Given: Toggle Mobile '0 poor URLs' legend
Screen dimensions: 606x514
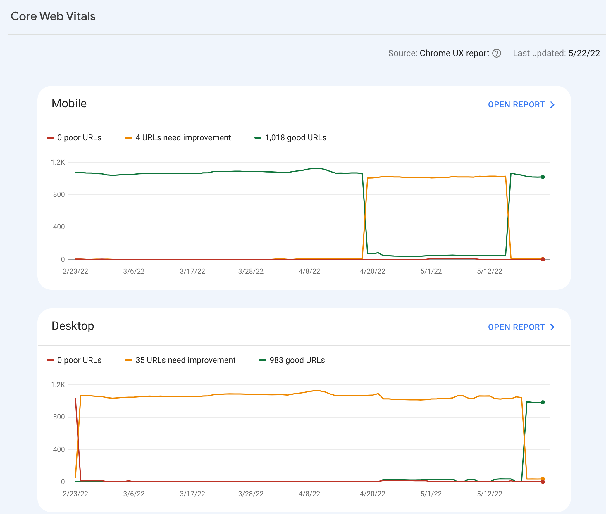Looking at the screenshot, I should pyautogui.click(x=79, y=138).
